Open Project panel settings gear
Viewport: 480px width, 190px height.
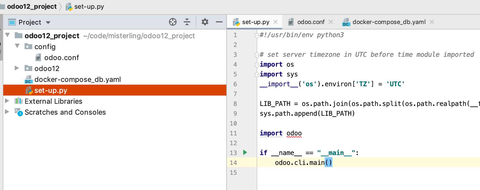(205, 22)
